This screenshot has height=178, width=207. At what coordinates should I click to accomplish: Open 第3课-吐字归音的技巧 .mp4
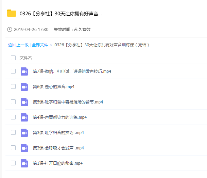58,133
